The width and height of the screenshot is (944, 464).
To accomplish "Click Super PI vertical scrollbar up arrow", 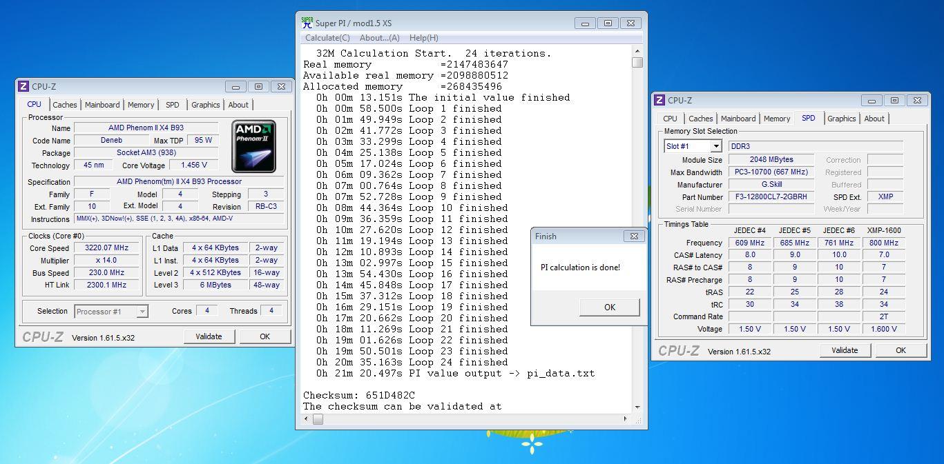I will pos(637,52).
